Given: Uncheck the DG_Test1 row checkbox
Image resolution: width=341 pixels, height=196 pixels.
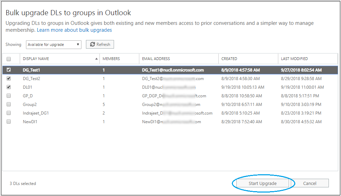Looking at the screenshot, I should (x=9, y=70).
